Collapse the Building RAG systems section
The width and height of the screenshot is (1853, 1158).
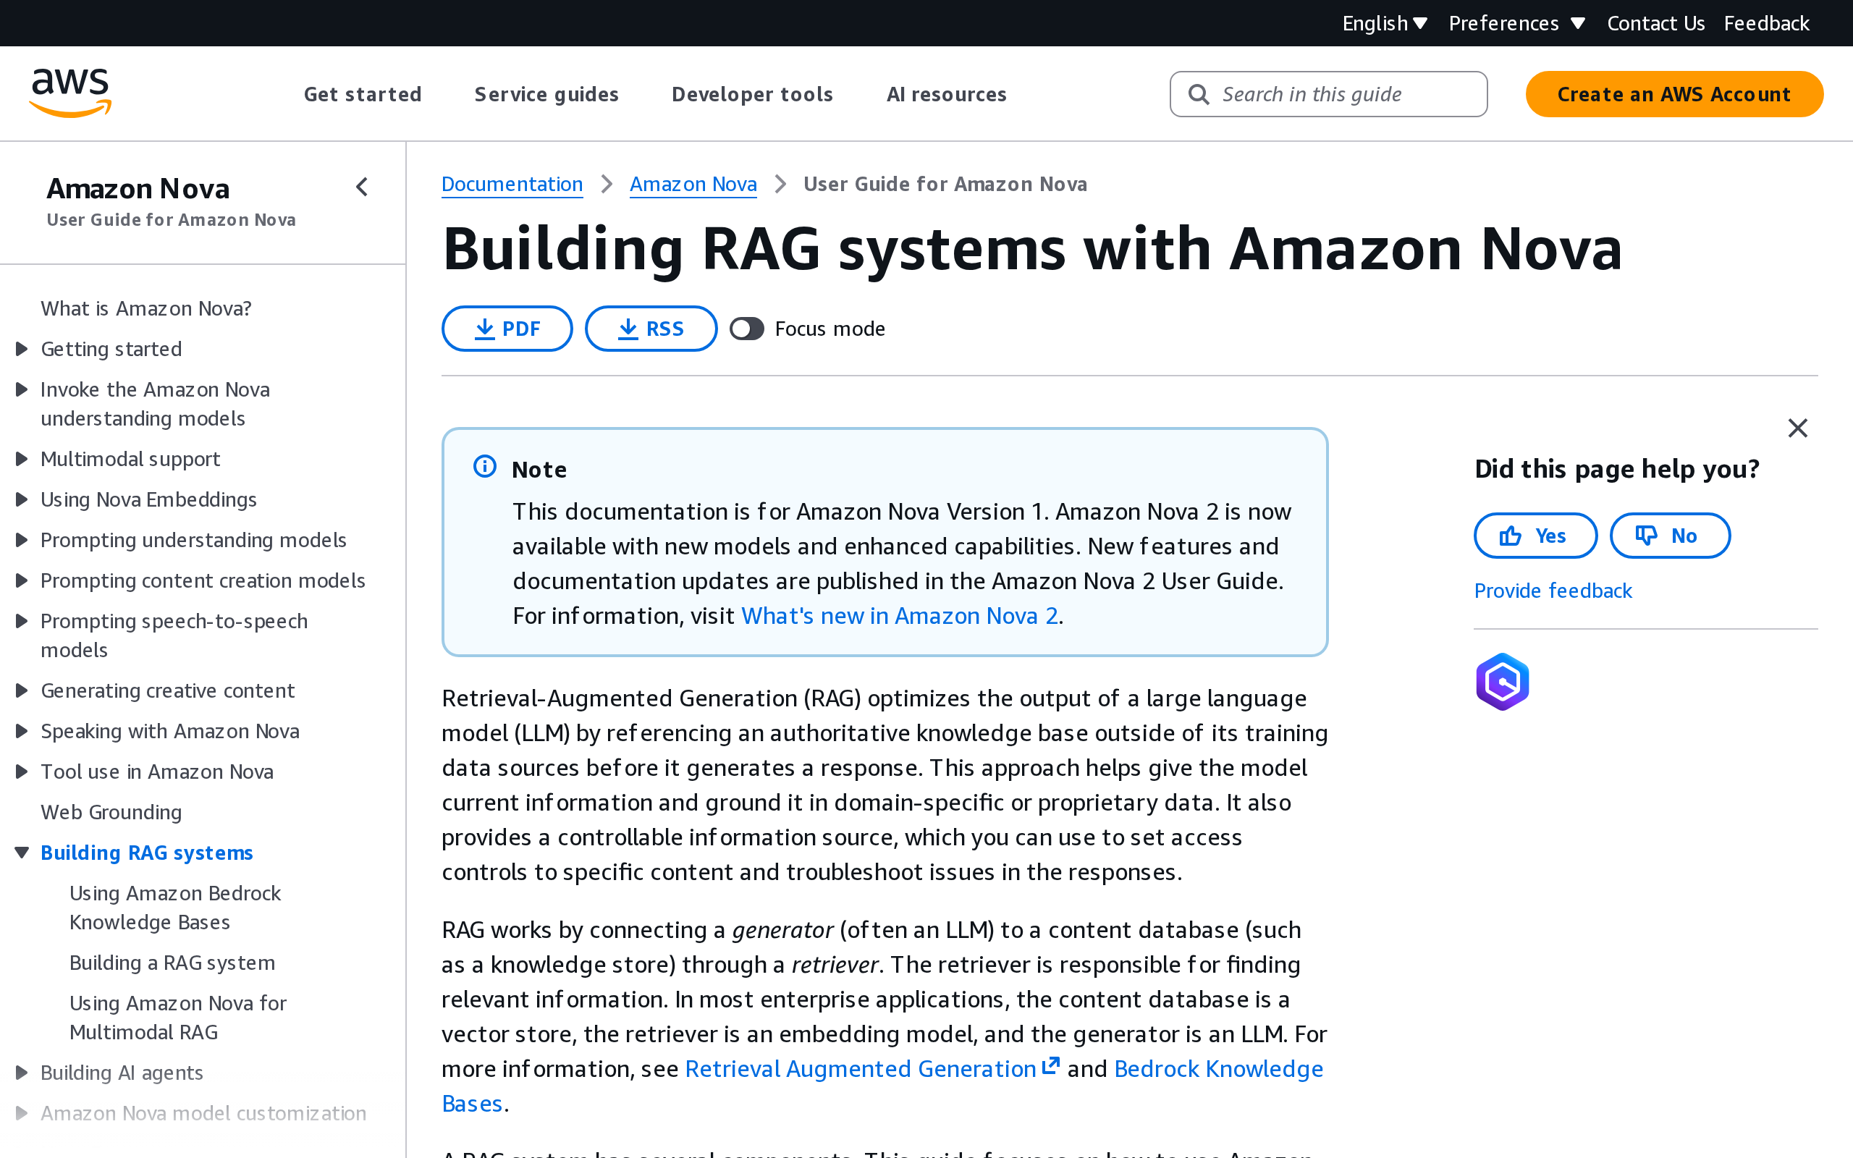(x=22, y=853)
